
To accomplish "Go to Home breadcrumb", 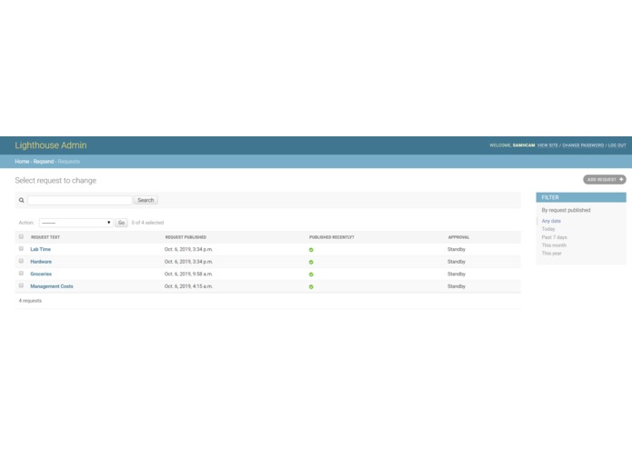I will tap(22, 162).
